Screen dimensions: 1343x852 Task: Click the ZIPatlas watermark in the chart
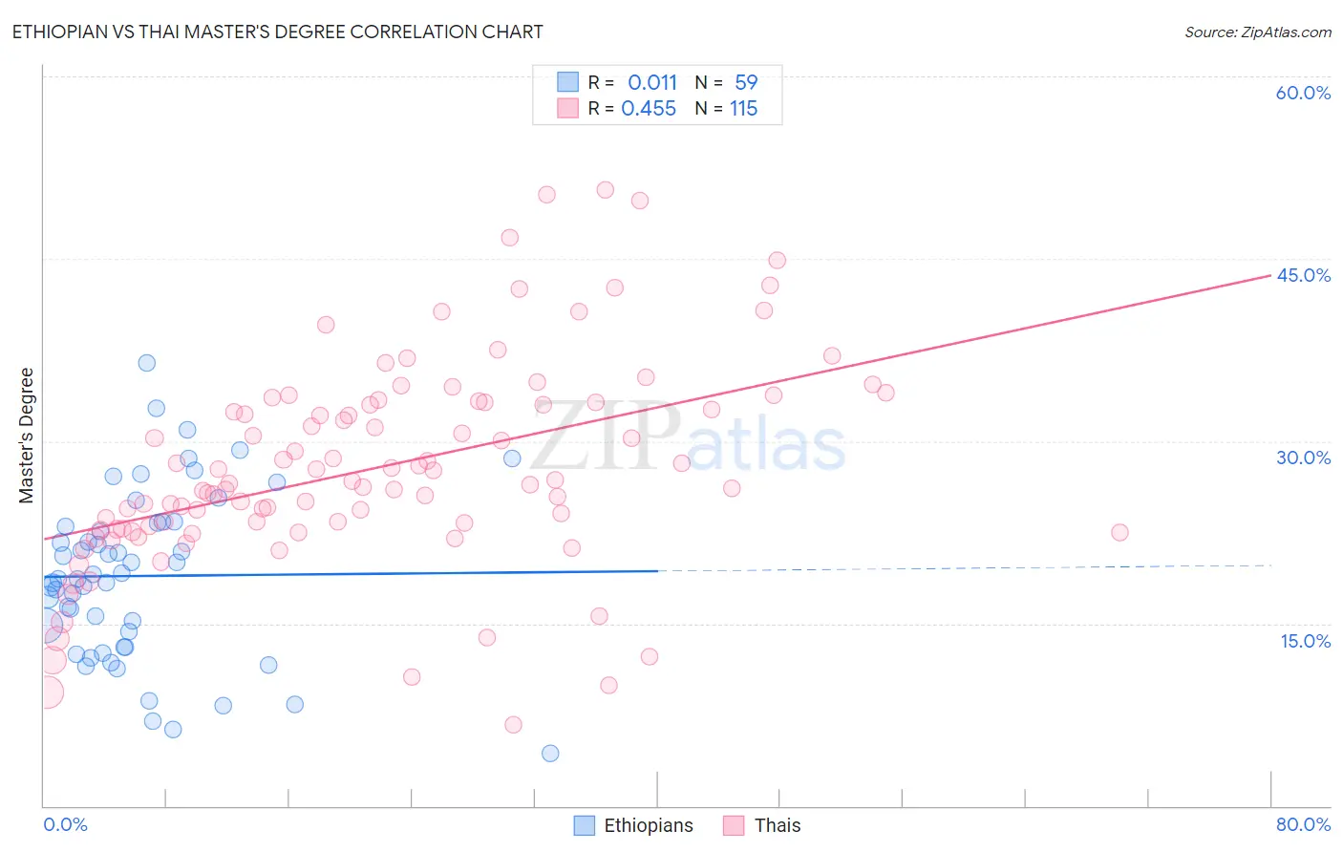(x=688, y=437)
